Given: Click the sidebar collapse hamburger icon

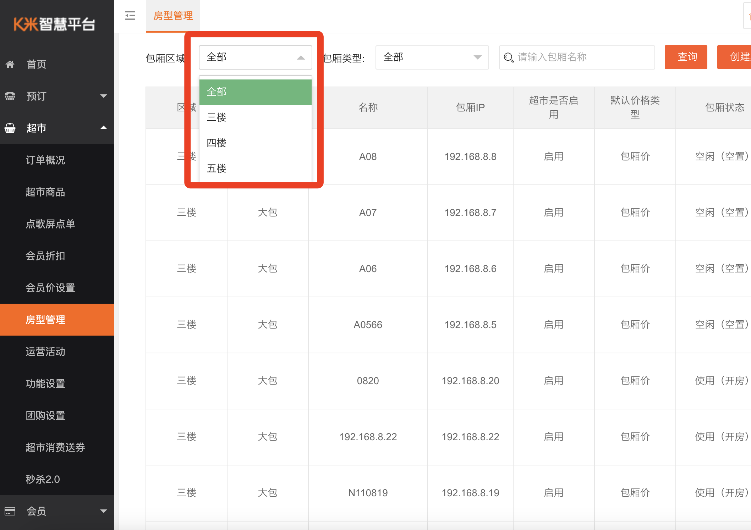Looking at the screenshot, I should coord(130,16).
